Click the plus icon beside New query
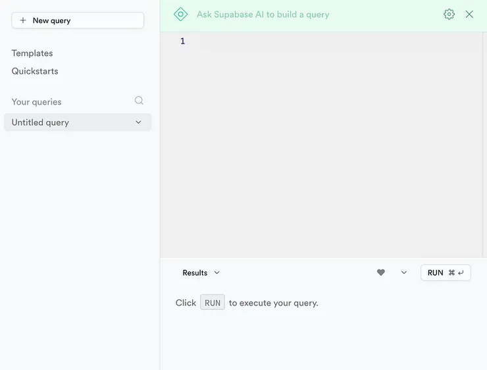The height and width of the screenshot is (370, 487). [23, 20]
